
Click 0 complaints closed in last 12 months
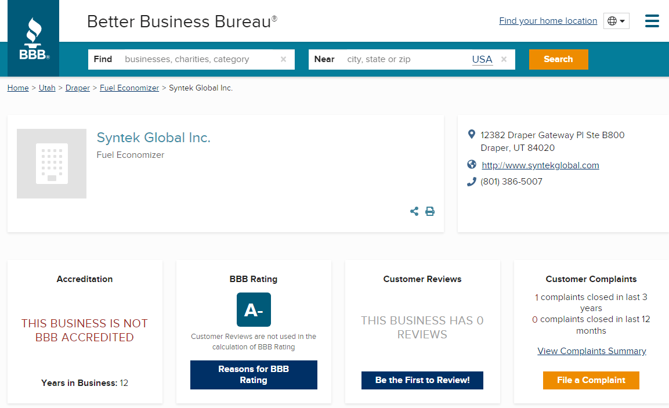point(591,325)
